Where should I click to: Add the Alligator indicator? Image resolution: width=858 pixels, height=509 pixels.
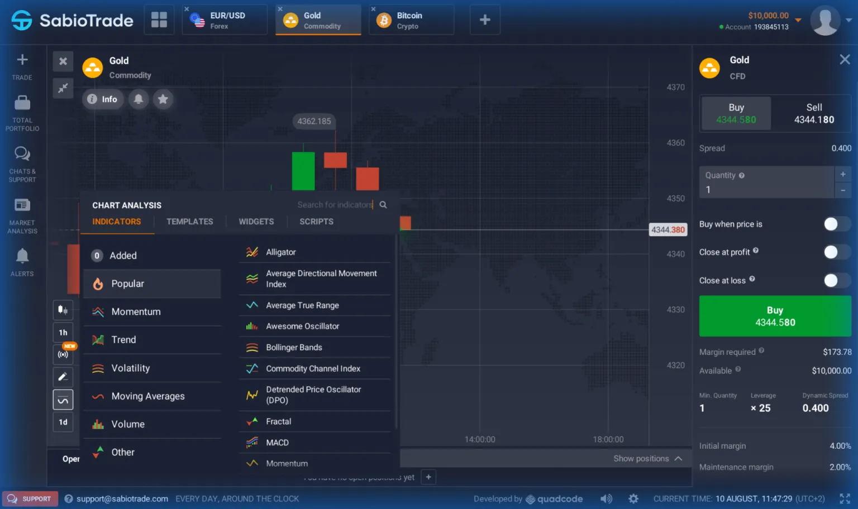315,252
